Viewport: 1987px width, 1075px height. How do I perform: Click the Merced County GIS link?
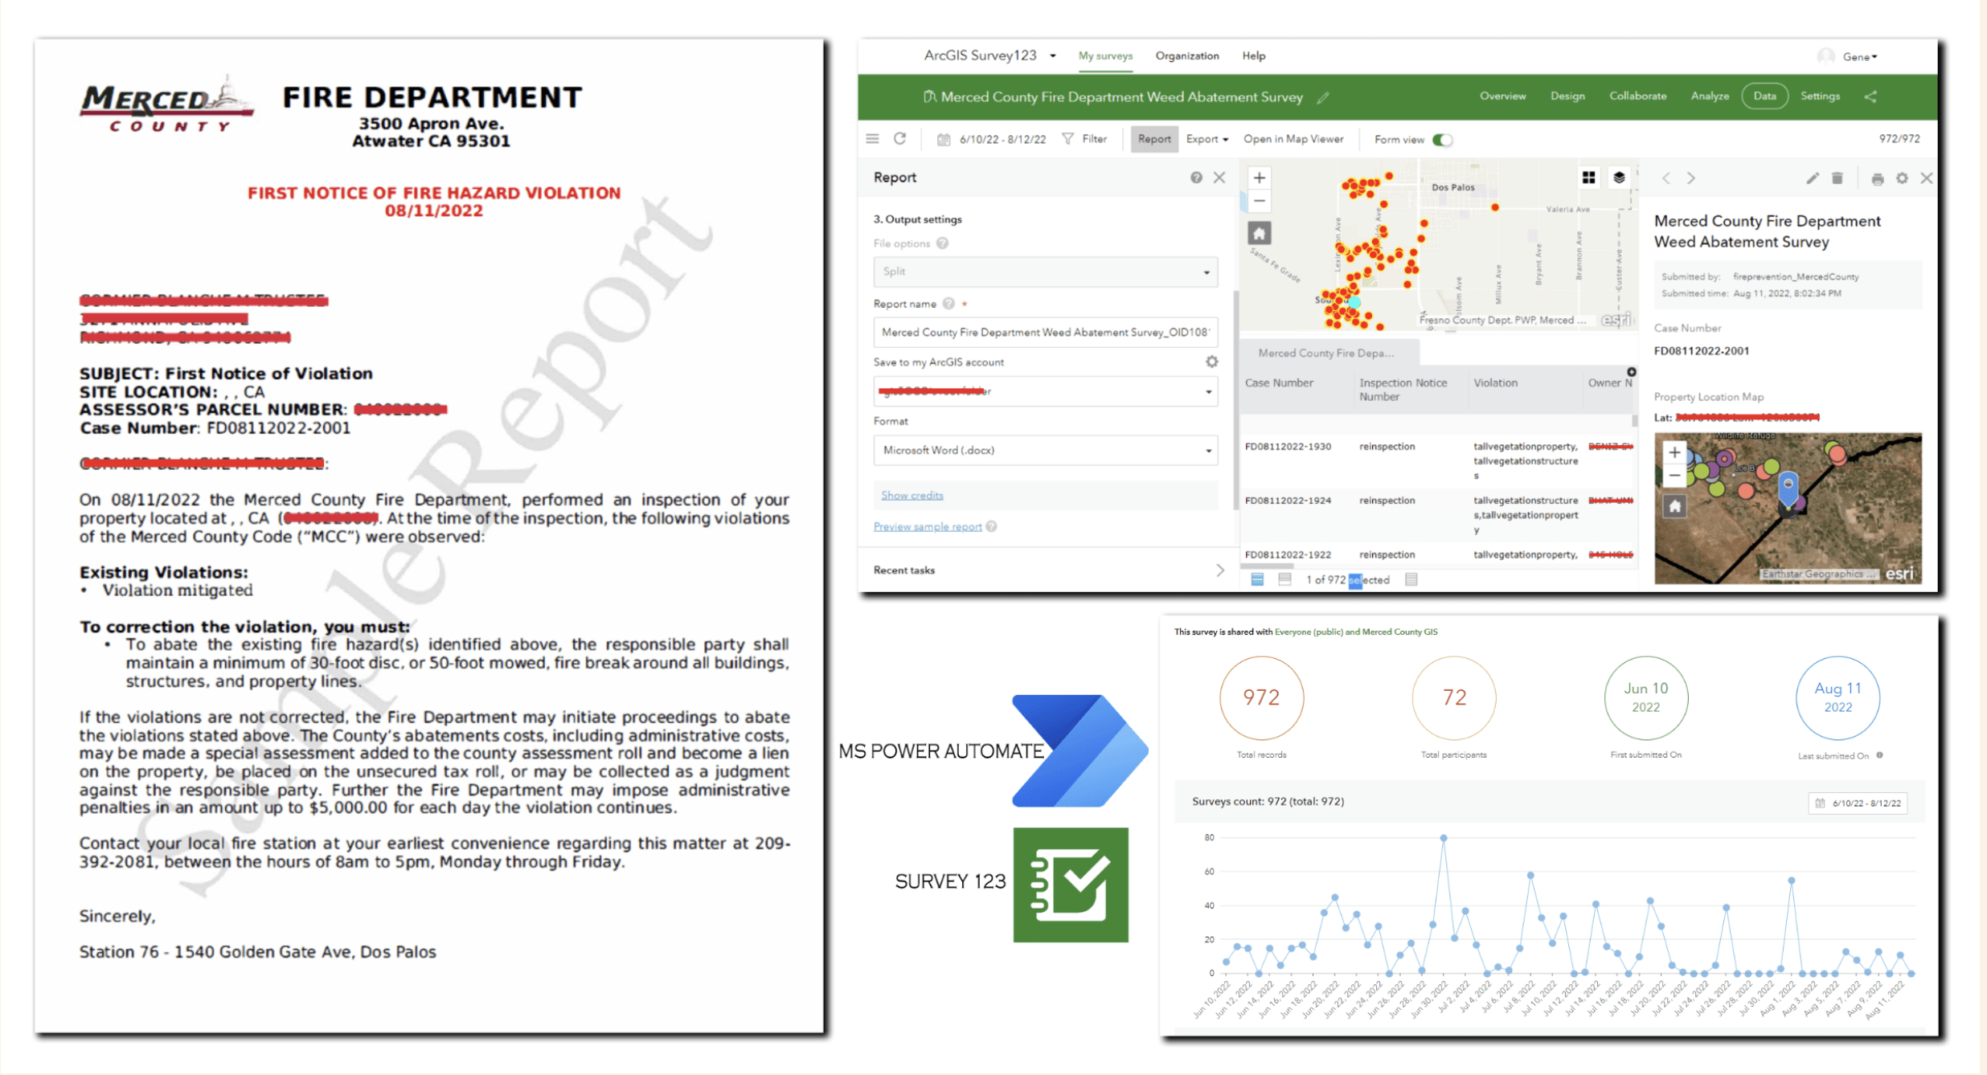[x=1399, y=632]
